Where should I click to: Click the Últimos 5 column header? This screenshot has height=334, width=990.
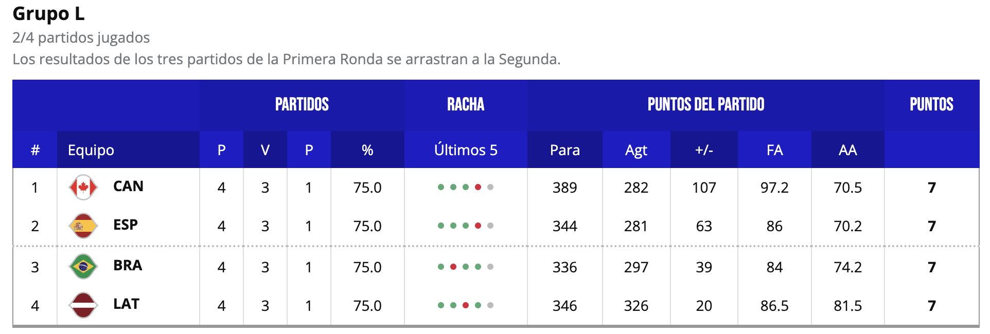(466, 150)
